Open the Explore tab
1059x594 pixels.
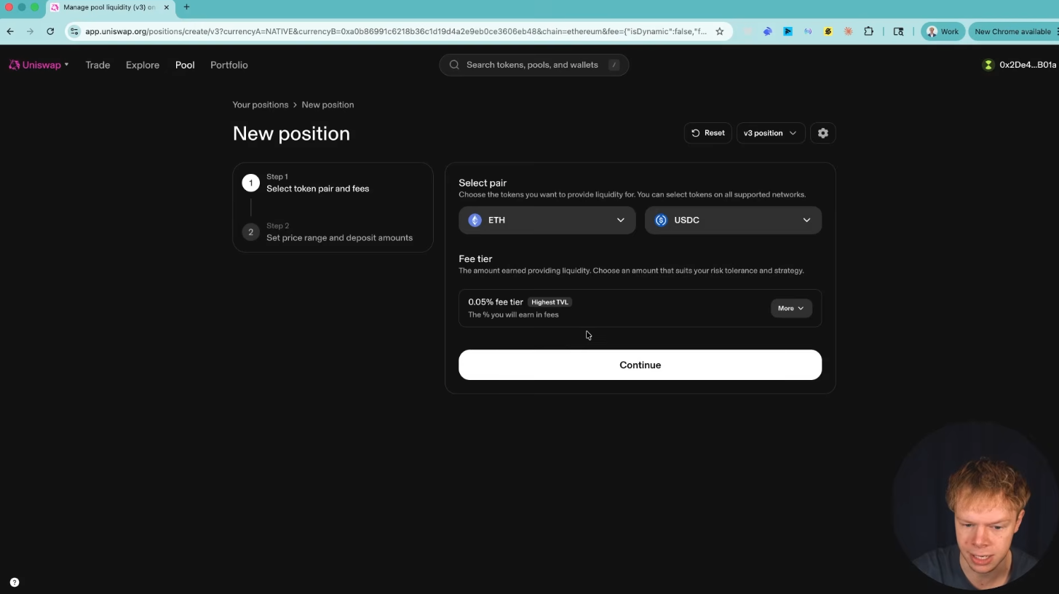[x=143, y=65]
